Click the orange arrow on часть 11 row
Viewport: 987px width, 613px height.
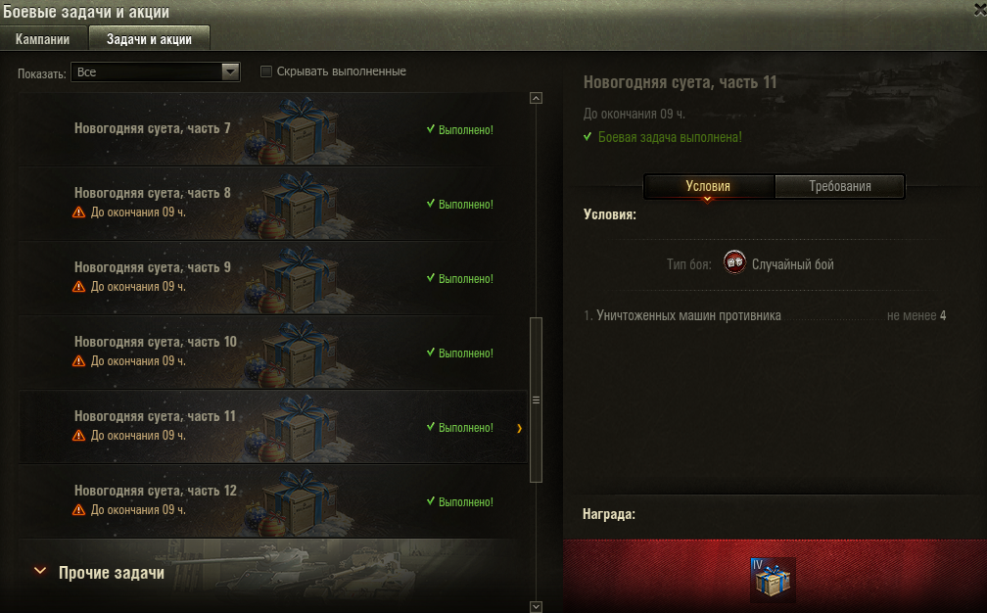point(519,428)
